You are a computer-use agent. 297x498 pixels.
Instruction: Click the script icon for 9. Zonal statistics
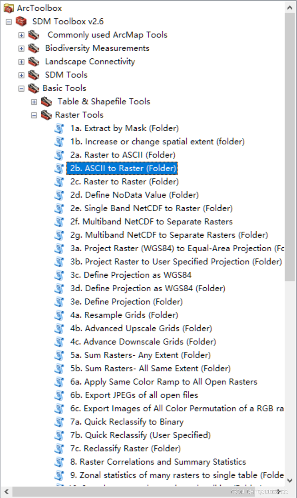(59, 475)
